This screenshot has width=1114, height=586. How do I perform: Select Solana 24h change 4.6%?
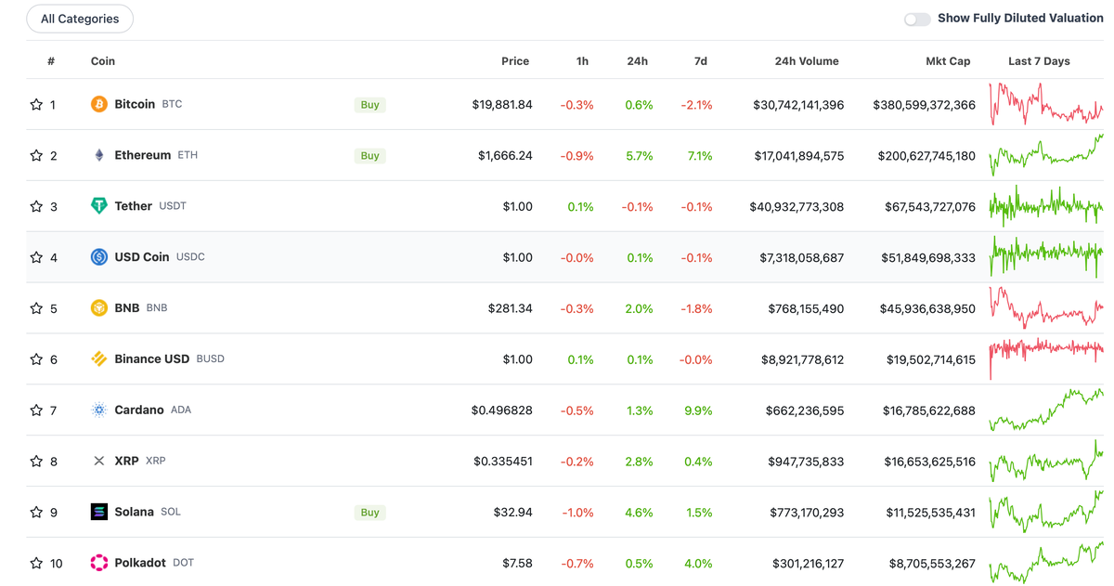[x=640, y=513]
